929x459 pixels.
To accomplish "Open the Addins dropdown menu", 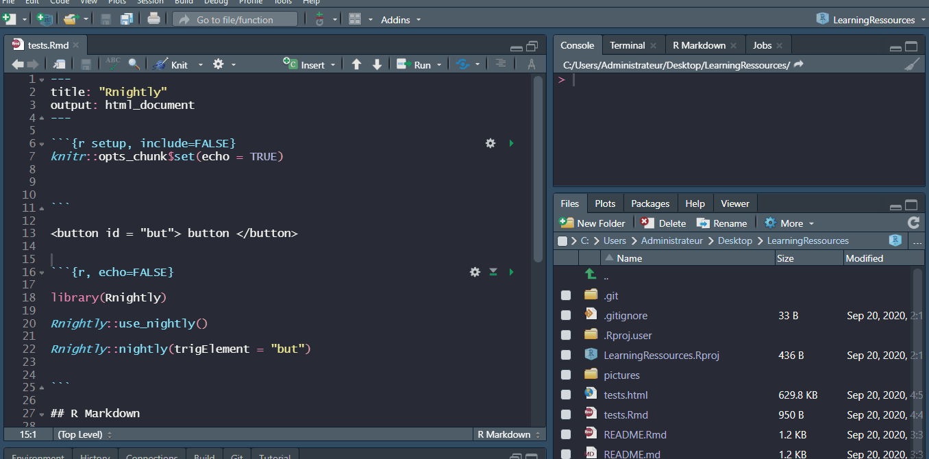I will tap(401, 20).
